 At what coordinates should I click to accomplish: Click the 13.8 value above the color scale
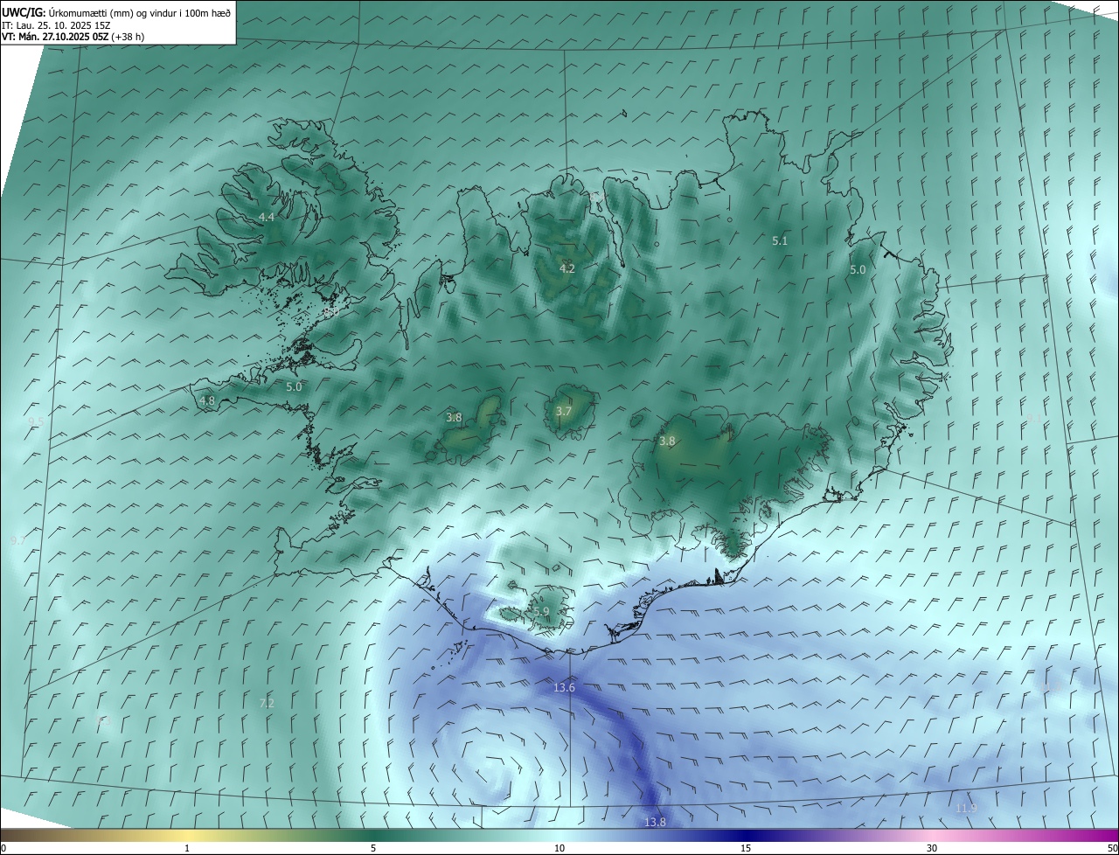tap(655, 822)
